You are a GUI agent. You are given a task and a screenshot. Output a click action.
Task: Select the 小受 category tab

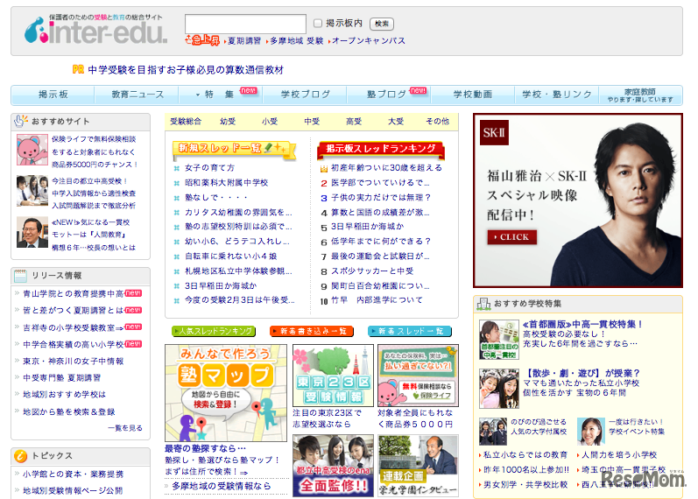coord(270,122)
